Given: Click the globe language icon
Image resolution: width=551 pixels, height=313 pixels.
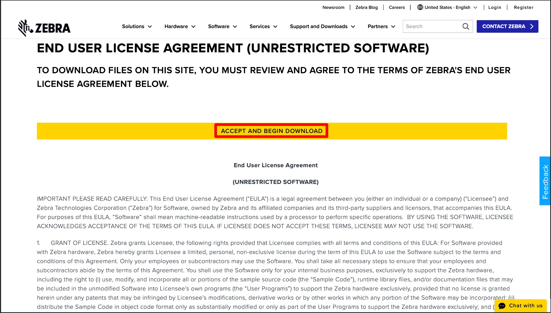Looking at the screenshot, I should click(420, 7).
